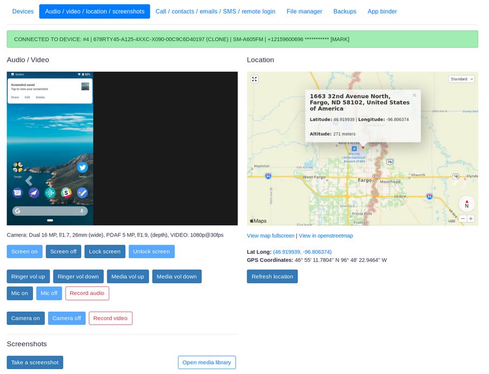
Task: Open the Standard map type dropdown
Action: [x=461, y=79]
